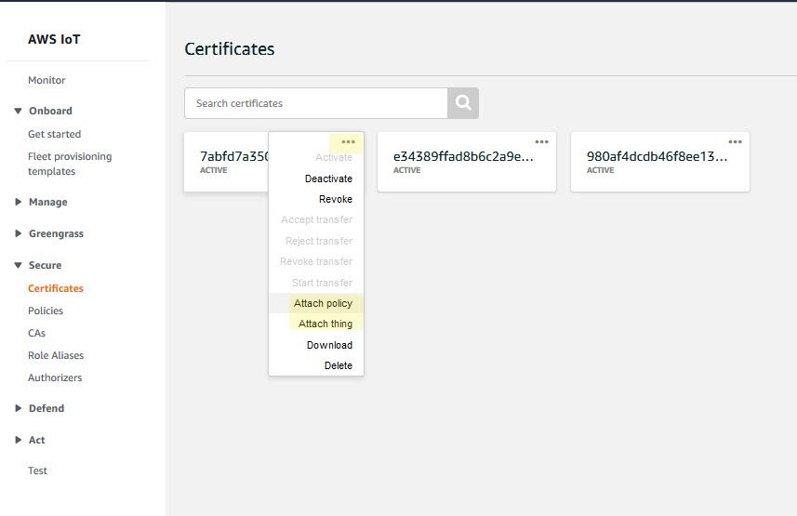Collapse the Onboard section arrow
This screenshot has height=516, width=797.
tap(18, 111)
